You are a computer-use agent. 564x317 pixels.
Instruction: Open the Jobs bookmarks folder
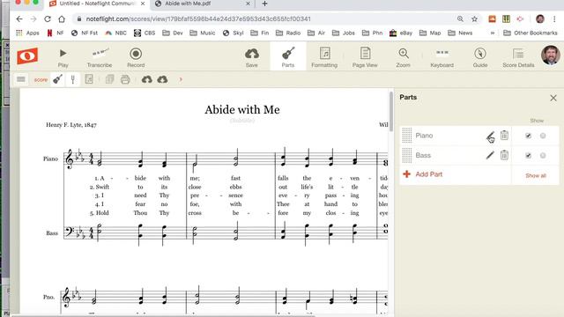(344, 33)
